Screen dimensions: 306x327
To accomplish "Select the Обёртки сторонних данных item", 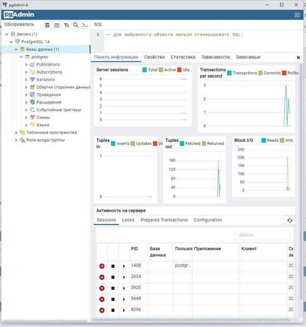I will point(64,87).
